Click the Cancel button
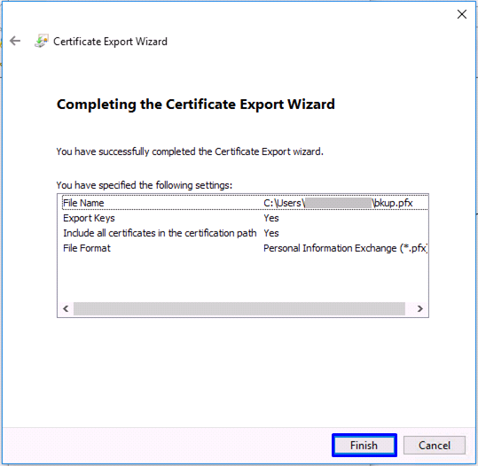The image size is (478, 466). 435,446
